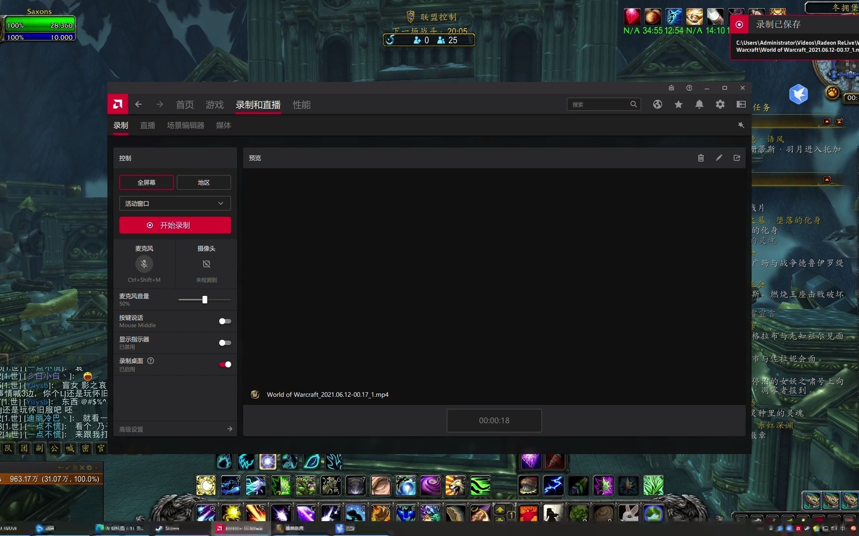Viewport: 859px width, 536px height.
Task: Collapse the quest tracker header arrow
Action: pos(827,121)
